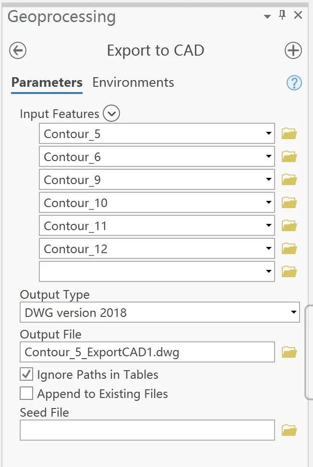
Task: Click the Seed File text field
Action: pos(147,430)
